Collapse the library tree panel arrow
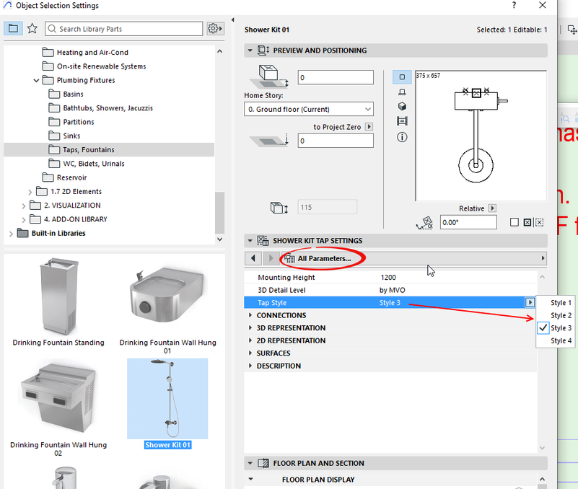Screen dimensions: 578x489 pos(232,20)
